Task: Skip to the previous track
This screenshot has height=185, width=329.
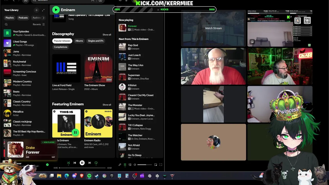Action: click(x=75, y=163)
